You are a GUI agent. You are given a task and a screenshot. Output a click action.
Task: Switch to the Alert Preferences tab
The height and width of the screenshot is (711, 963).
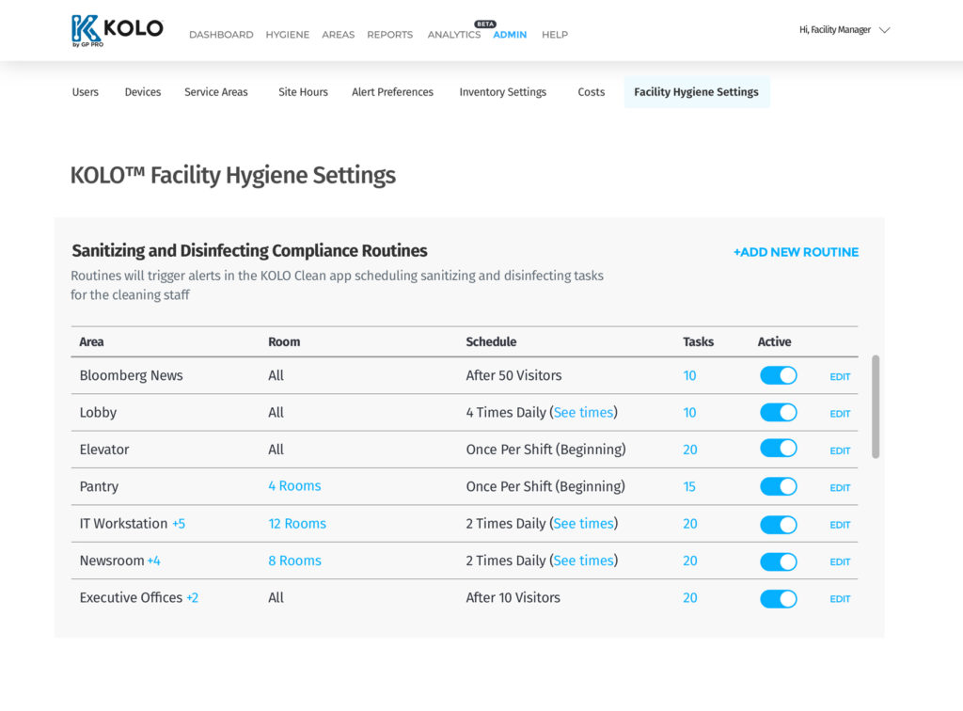(392, 92)
